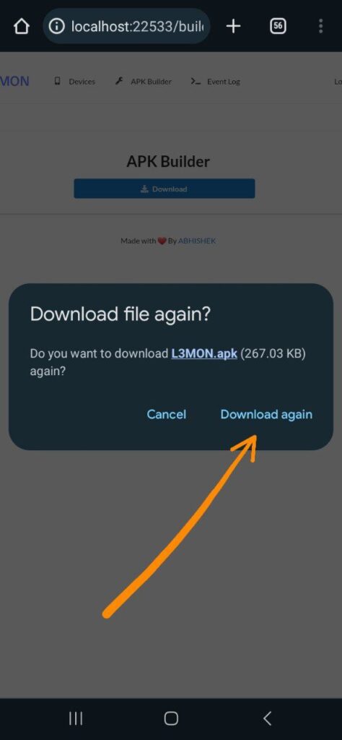Click the terminal icon beside Event Log
This screenshot has height=740, width=342.
tap(196, 81)
